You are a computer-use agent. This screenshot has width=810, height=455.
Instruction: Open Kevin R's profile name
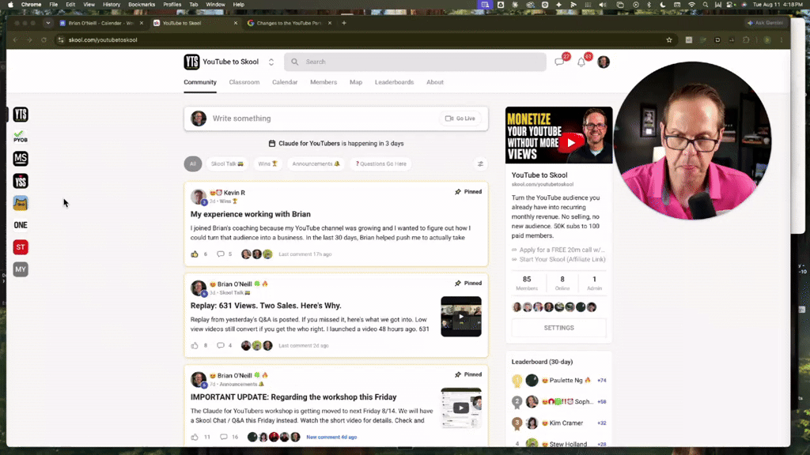pos(234,193)
